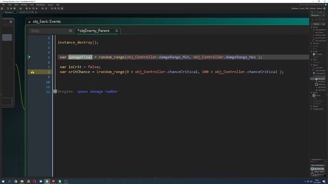Expand the Scripts folder in resources

[311, 52]
